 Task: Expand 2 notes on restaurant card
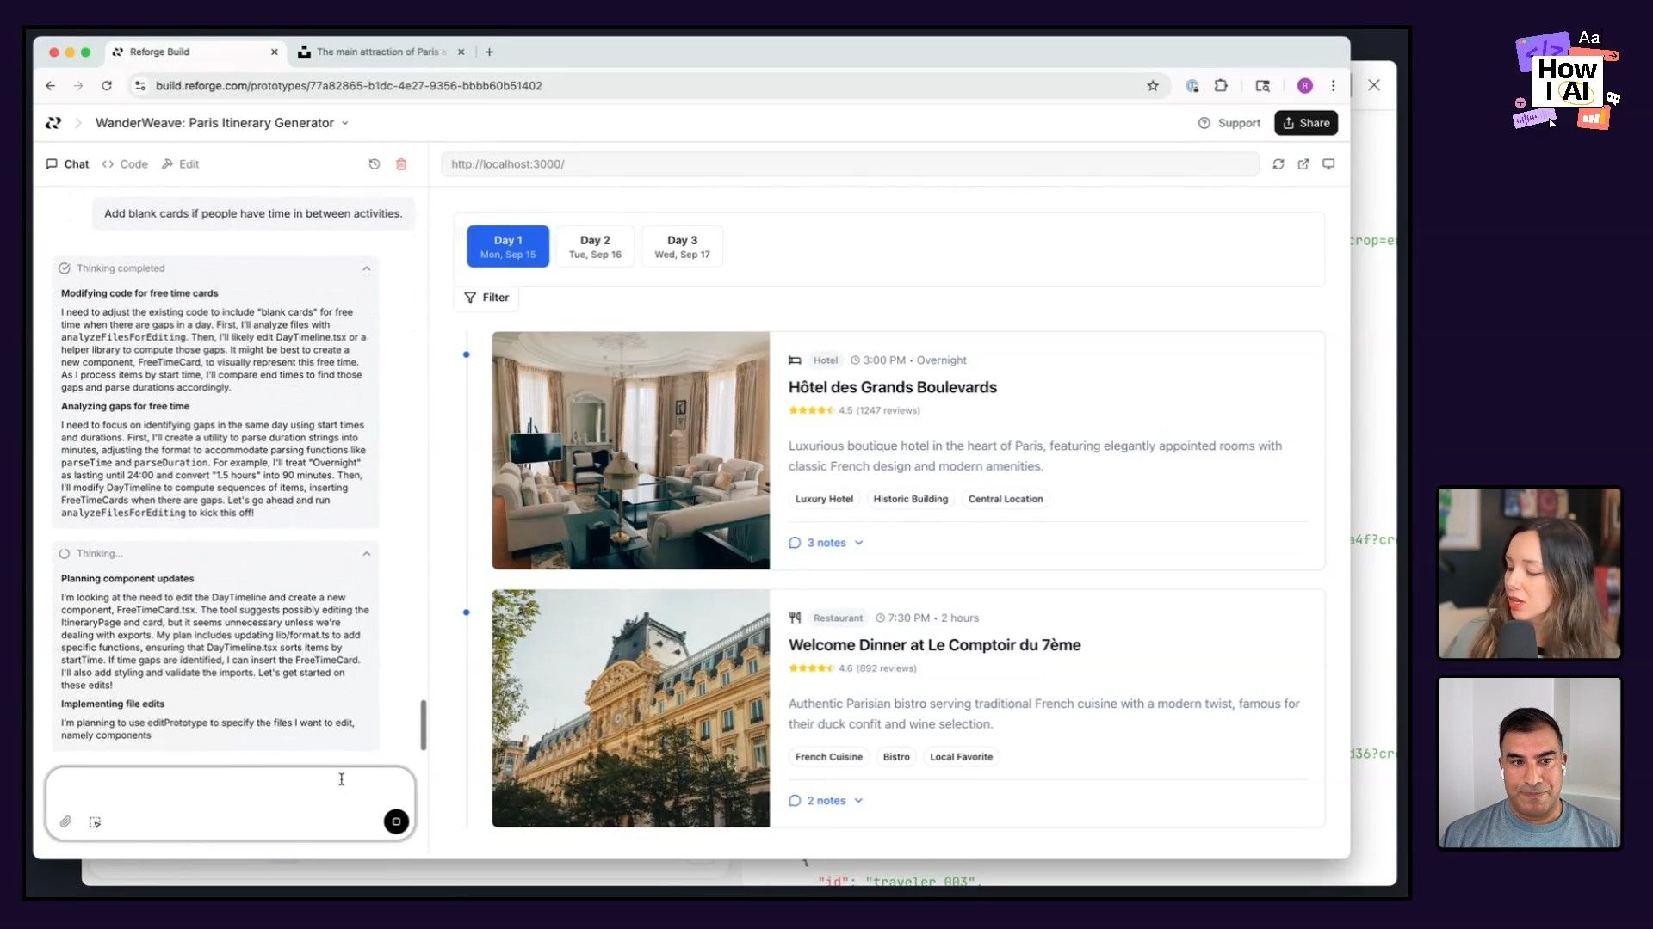[x=826, y=801]
